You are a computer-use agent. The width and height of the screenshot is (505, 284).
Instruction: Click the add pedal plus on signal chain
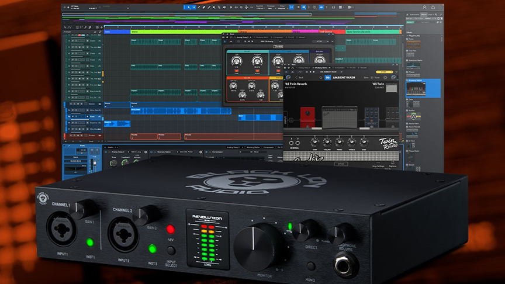(x=291, y=120)
